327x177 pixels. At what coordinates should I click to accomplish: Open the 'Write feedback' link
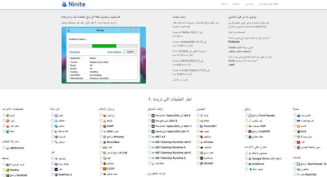[x=114, y=52]
